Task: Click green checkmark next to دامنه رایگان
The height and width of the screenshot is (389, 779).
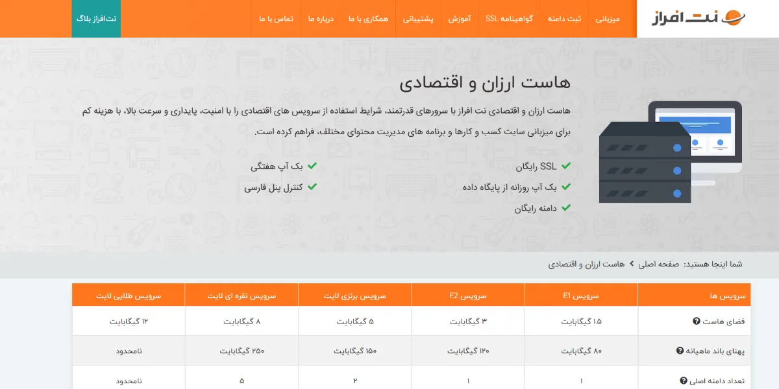Action: click(565, 207)
